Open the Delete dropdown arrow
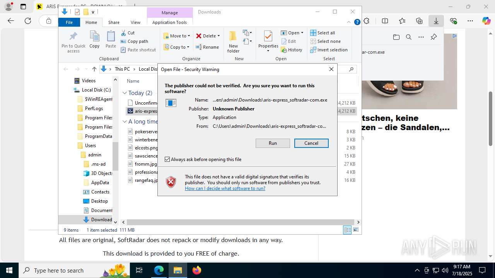 [x=218, y=36]
